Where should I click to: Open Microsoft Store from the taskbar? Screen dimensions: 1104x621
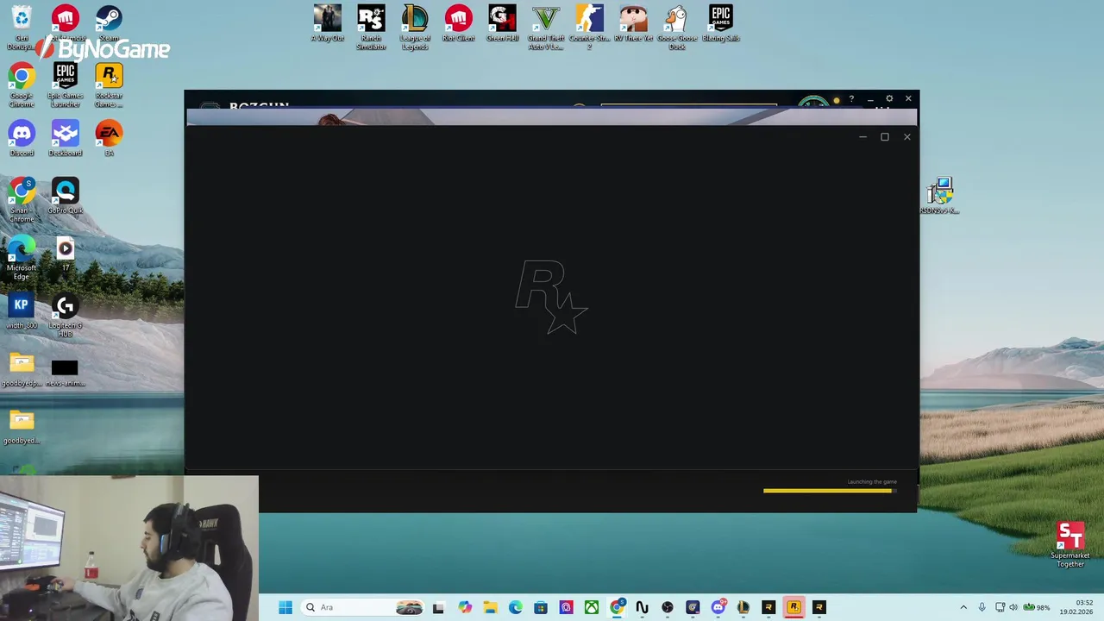[541, 607]
